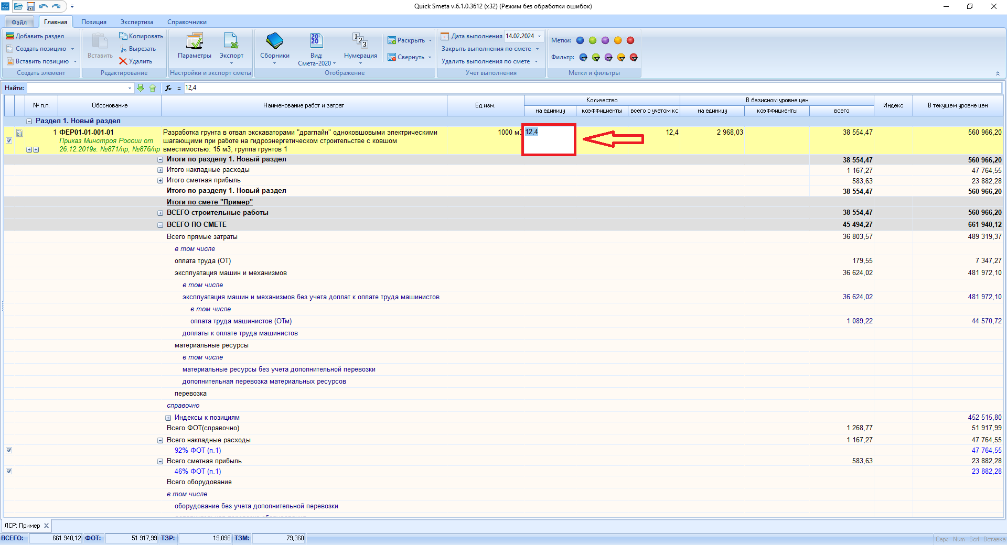Screen dimensions: 1007x545
Task: Toggle checkbox for 46% ФОТ row
Action: [9, 471]
